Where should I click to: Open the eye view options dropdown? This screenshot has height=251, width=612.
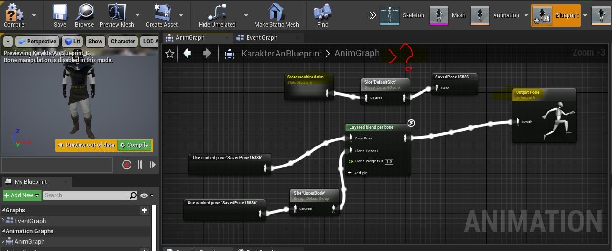pos(146,195)
